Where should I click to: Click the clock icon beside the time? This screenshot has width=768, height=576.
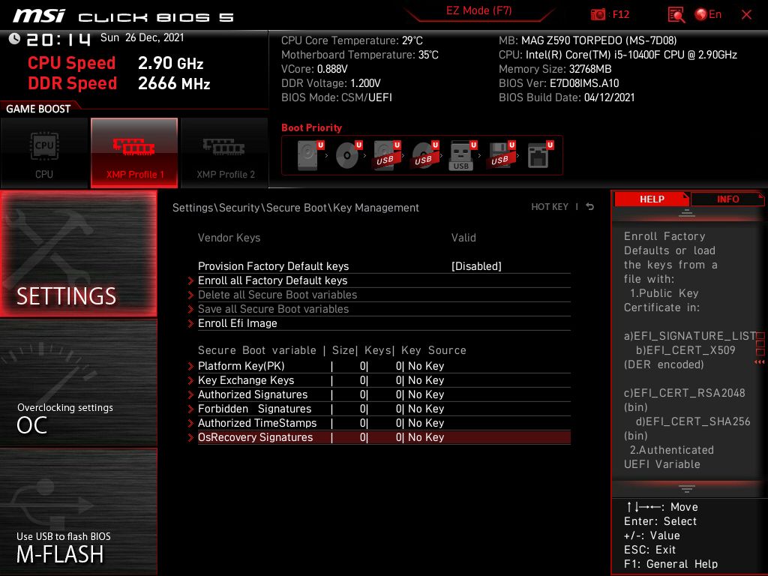[14, 38]
